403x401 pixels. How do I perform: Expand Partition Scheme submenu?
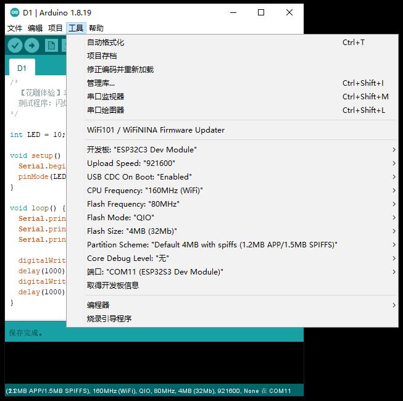[231, 244]
